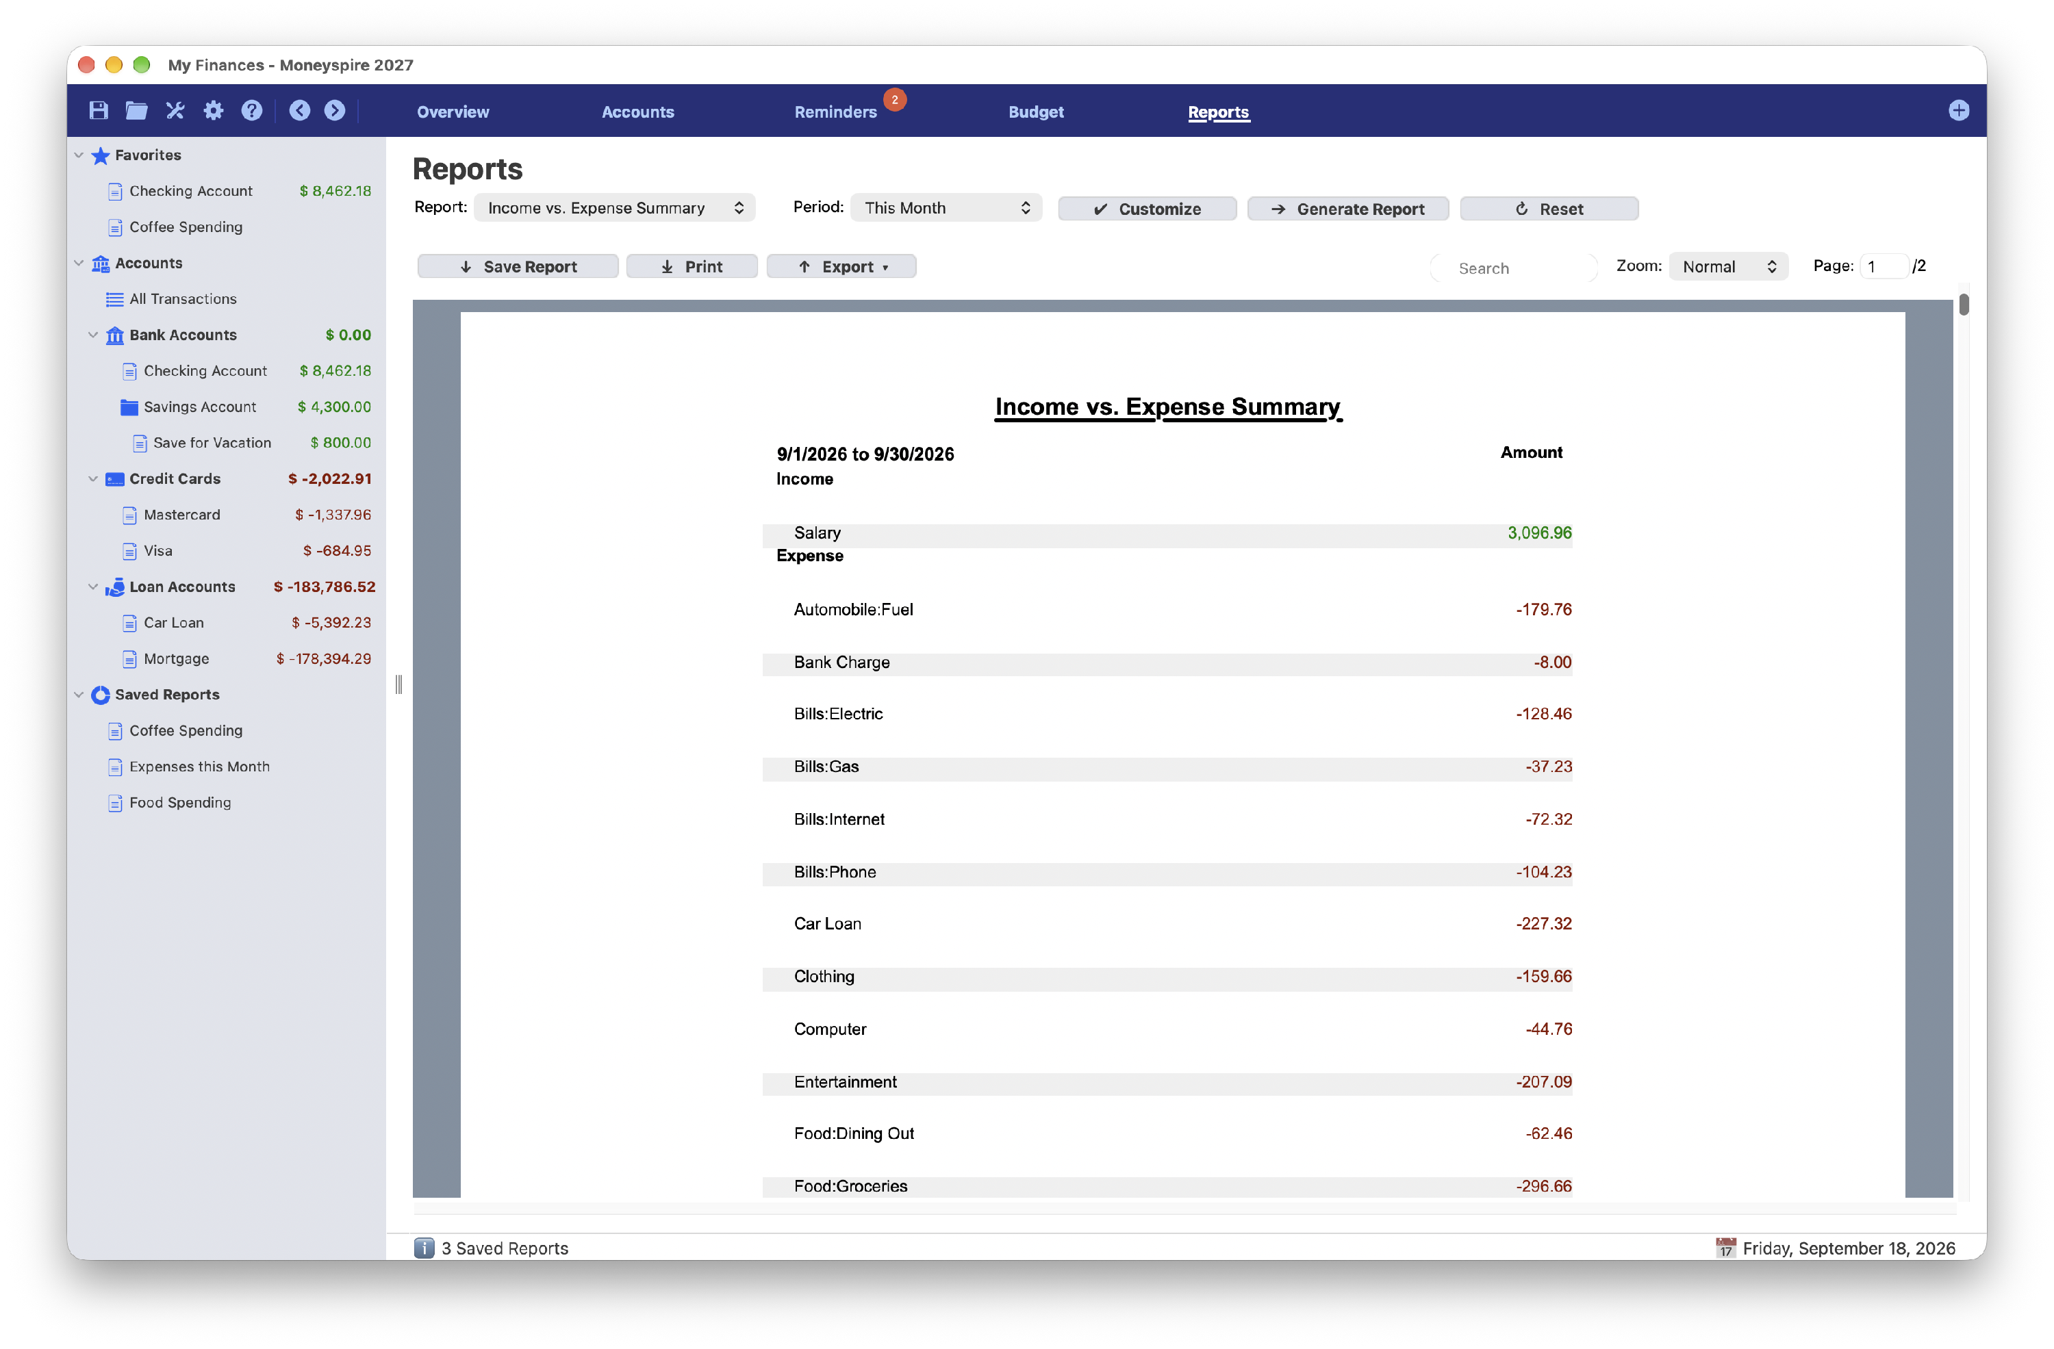Switch to the Accounts tab
Viewport: 2054px width, 1349px height.
point(638,112)
